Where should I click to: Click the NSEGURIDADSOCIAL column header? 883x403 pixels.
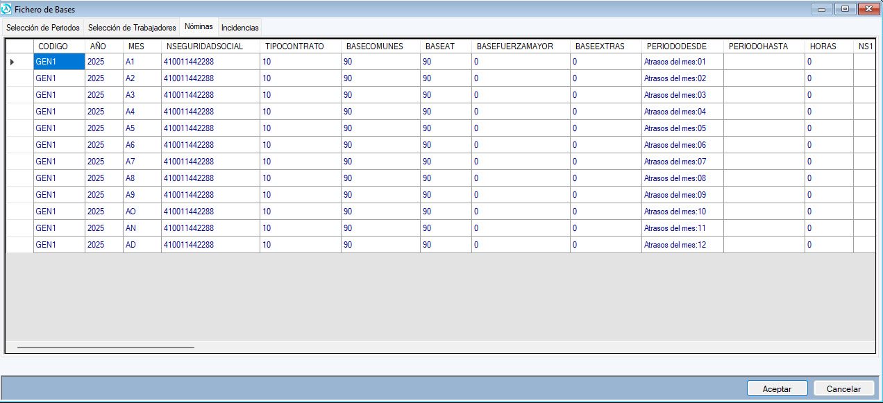(x=210, y=46)
